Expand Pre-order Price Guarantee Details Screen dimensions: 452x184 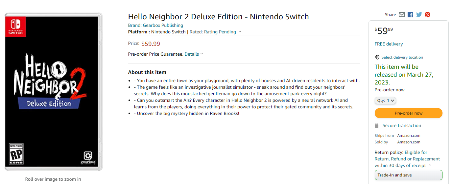click(x=194, y=54)
